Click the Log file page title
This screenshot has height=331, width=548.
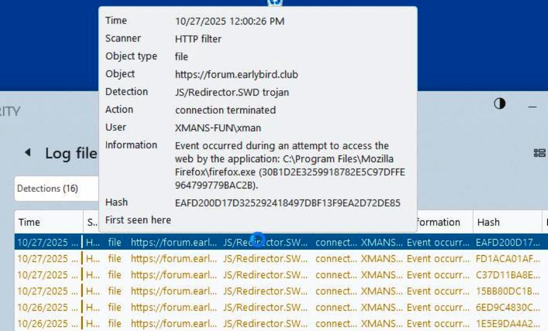71,154
